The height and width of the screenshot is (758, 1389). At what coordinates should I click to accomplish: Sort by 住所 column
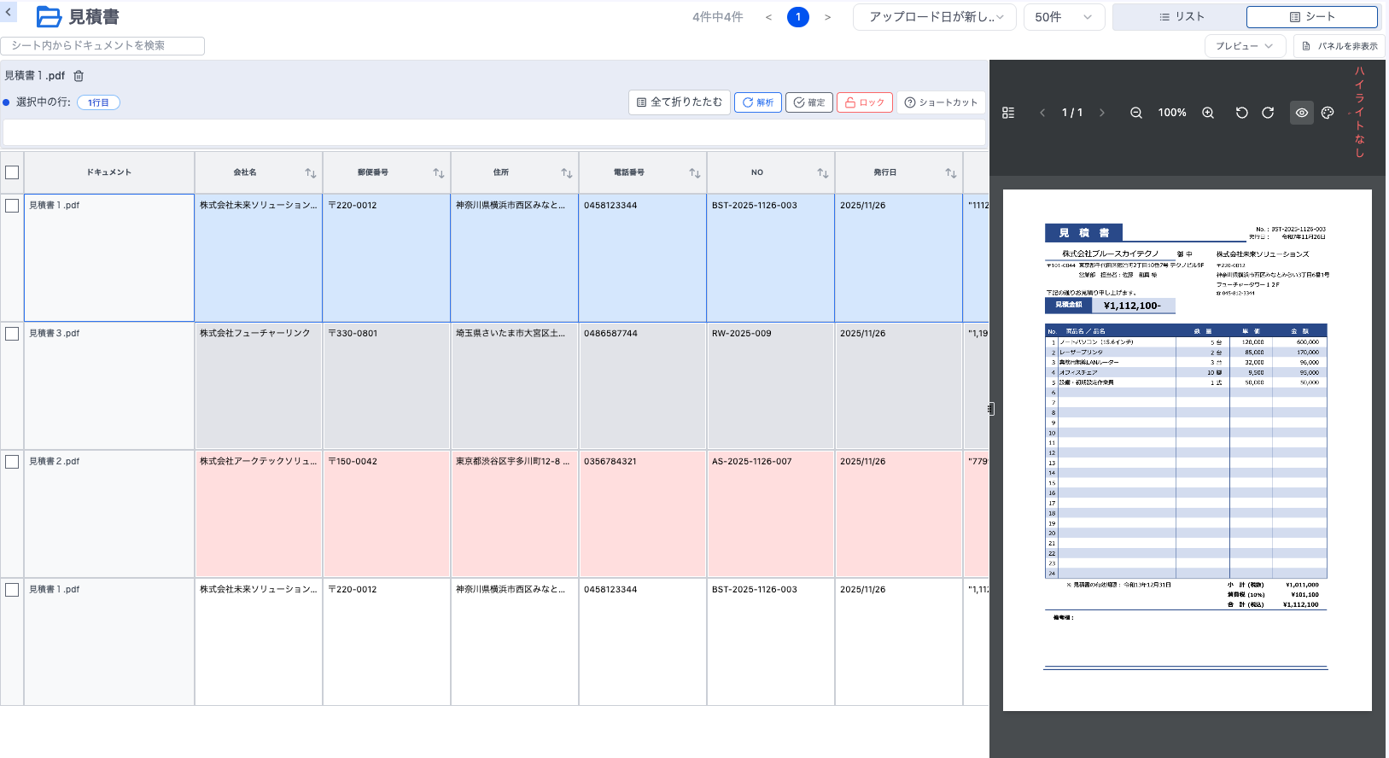[x=567, y=173]
